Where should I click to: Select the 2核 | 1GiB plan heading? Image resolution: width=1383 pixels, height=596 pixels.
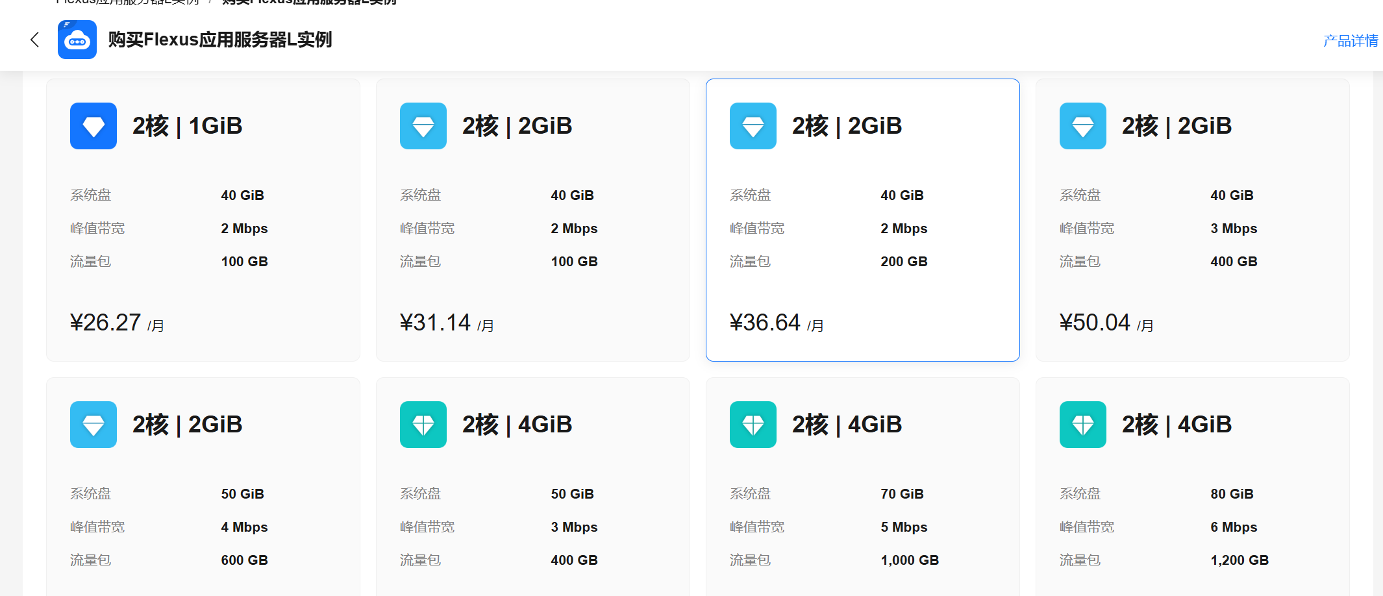(187, 126)
